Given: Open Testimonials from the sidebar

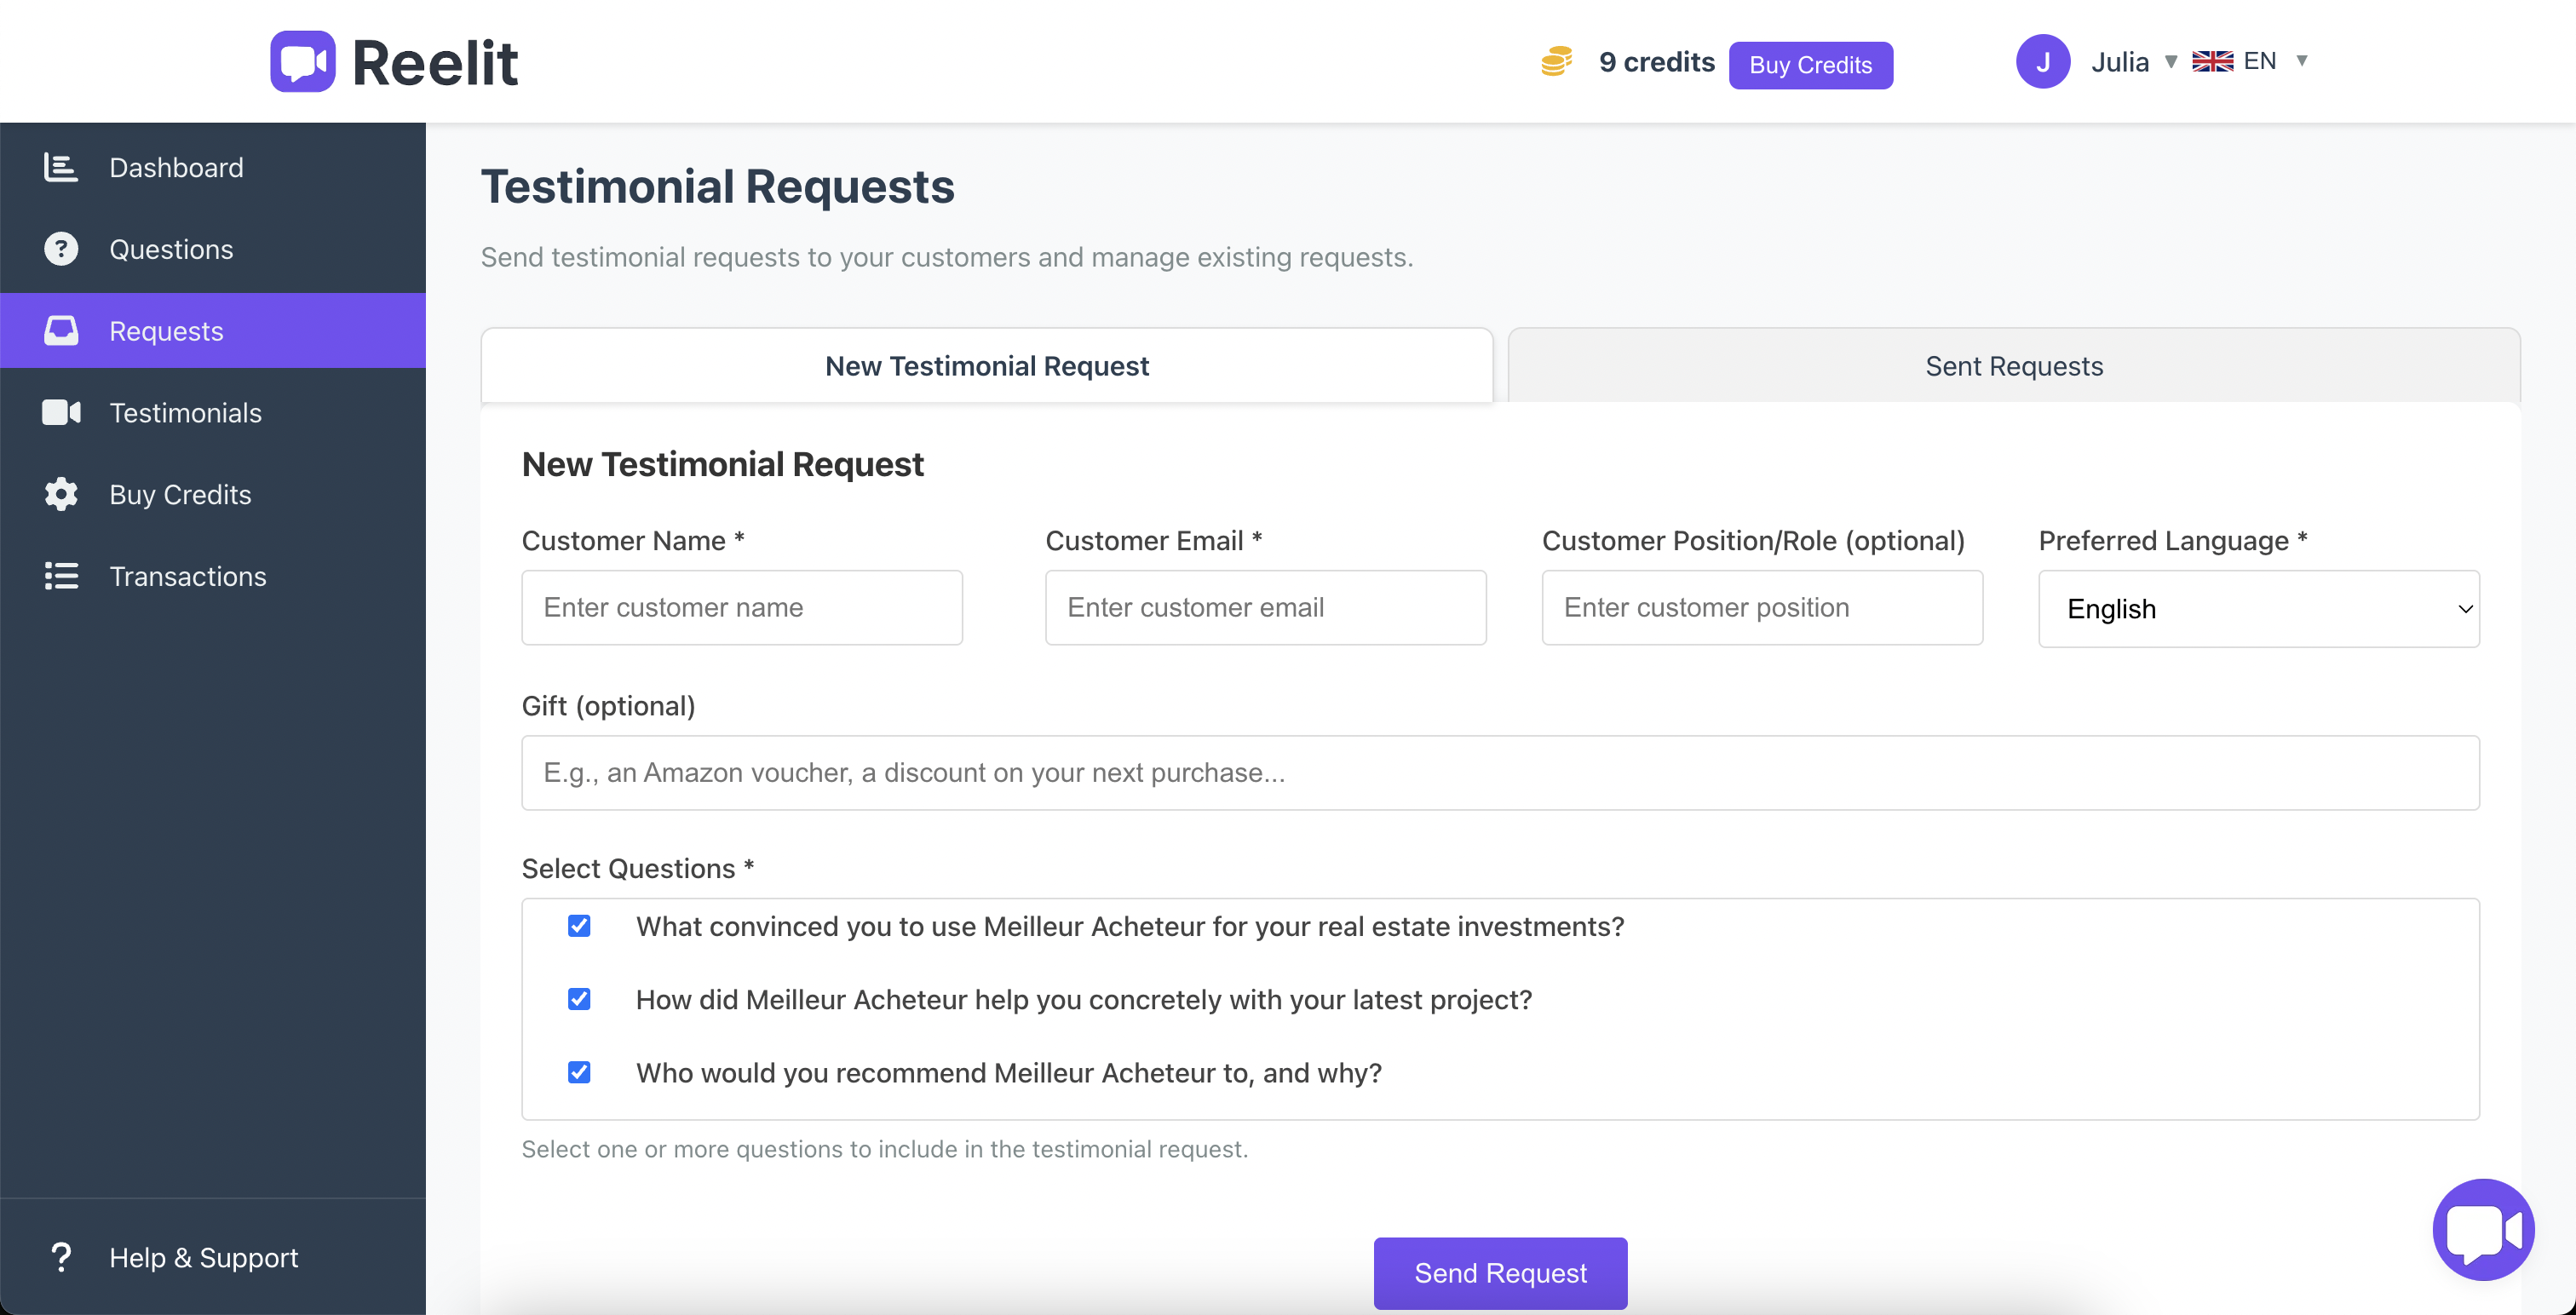Looking at the screenshot, I should [x=213, y=413].
